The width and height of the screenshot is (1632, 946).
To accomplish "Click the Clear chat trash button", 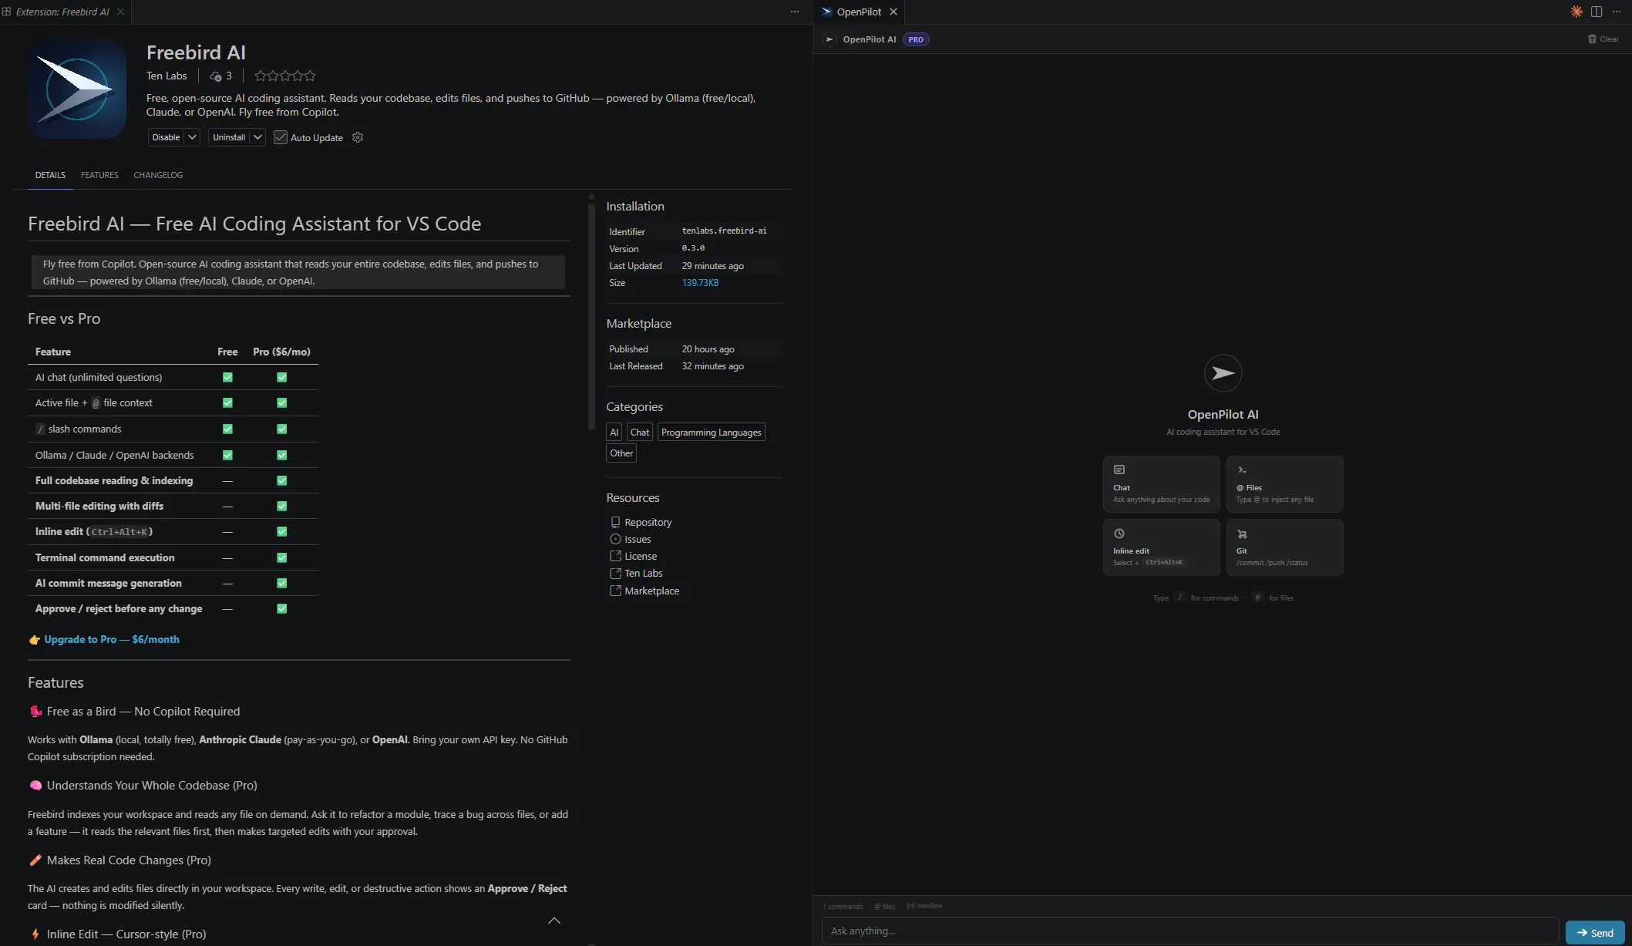I will [1603, 39].
